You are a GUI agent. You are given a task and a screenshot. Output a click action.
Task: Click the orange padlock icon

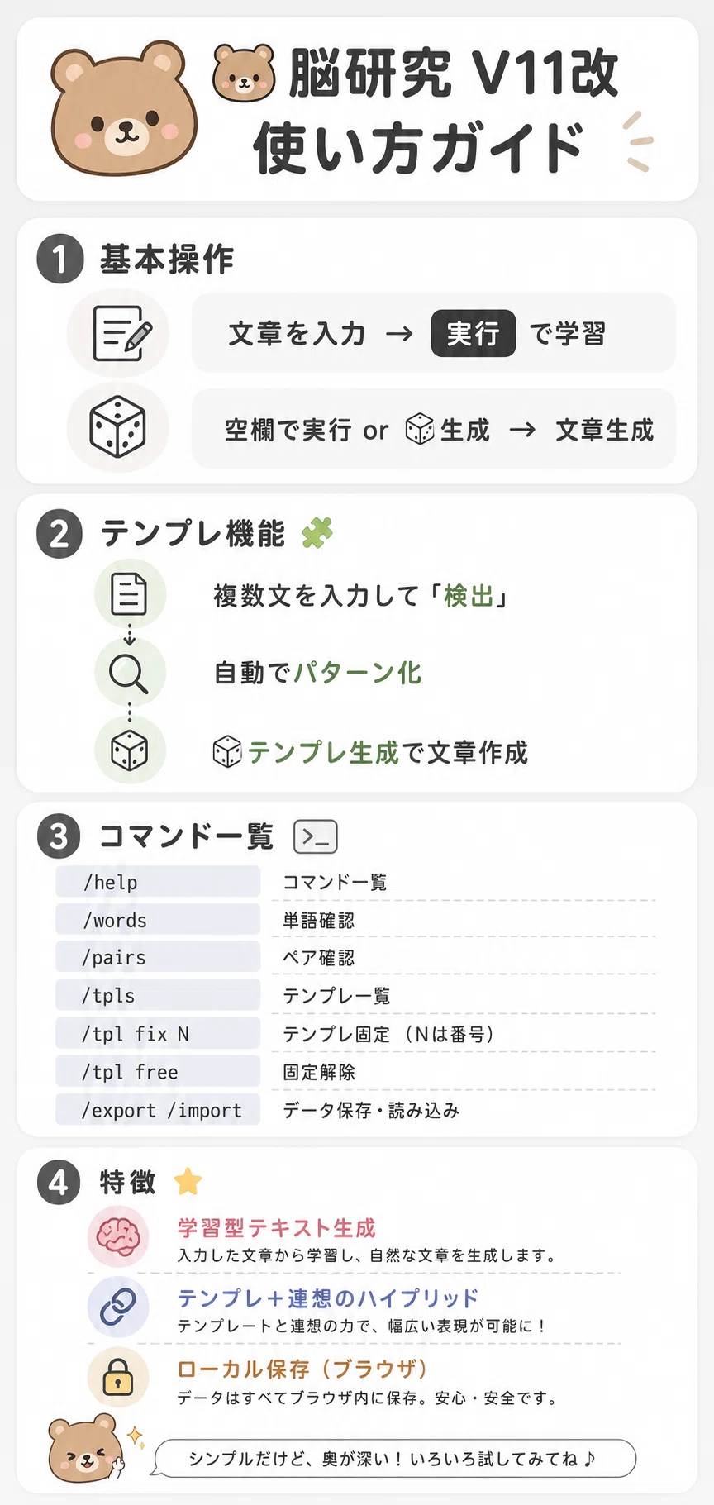pyautogui.click(x=118, y=1379)
